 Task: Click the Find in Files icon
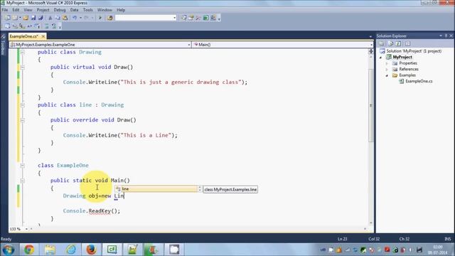click(109, 18)
